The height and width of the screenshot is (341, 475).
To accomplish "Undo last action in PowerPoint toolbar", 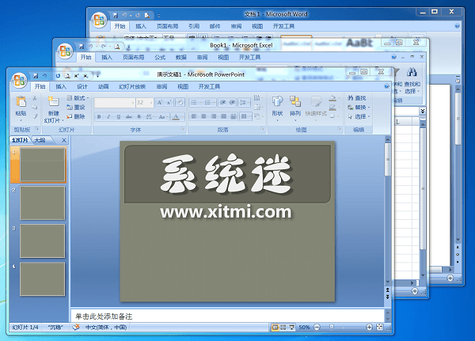I will (44, 76).
